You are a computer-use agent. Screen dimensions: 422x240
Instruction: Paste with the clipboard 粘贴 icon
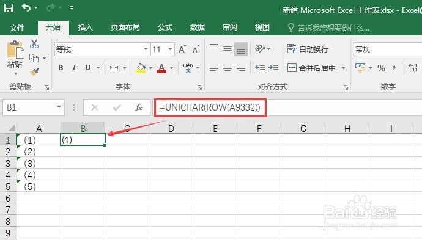[15, 49]
